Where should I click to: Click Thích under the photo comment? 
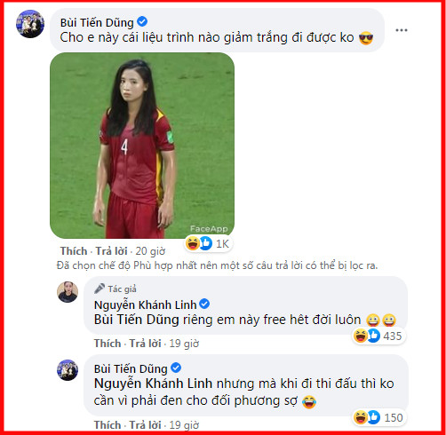pyautogui.click(x=74, y=251)
